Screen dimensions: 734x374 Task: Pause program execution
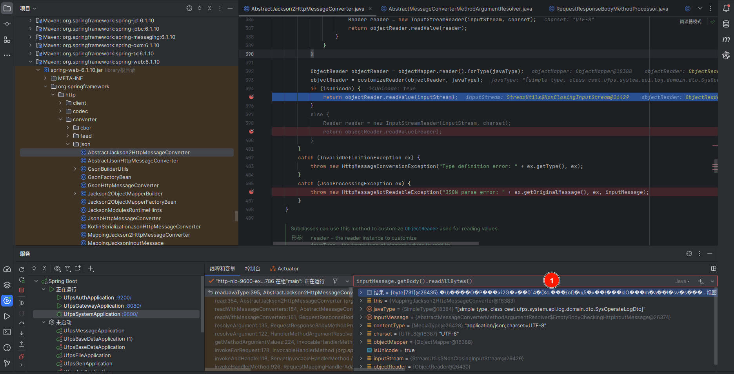point(22,313)
